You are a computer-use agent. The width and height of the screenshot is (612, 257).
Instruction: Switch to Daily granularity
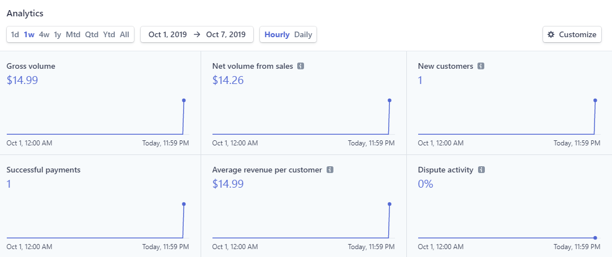pos(303,34)
